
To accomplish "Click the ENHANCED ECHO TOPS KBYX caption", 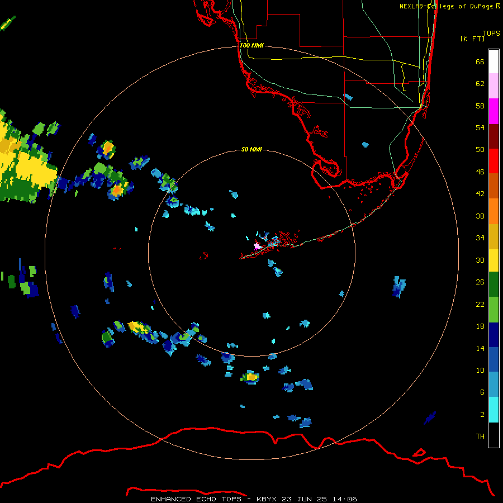I will (254, 499).
